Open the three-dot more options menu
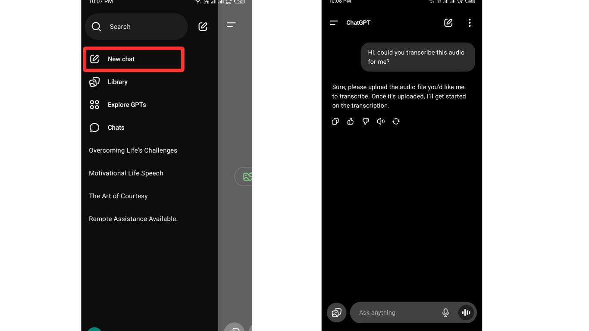Image resolution: width=589 pixels, height=331 pixels. pyautogui.click(x=470, y=23)
